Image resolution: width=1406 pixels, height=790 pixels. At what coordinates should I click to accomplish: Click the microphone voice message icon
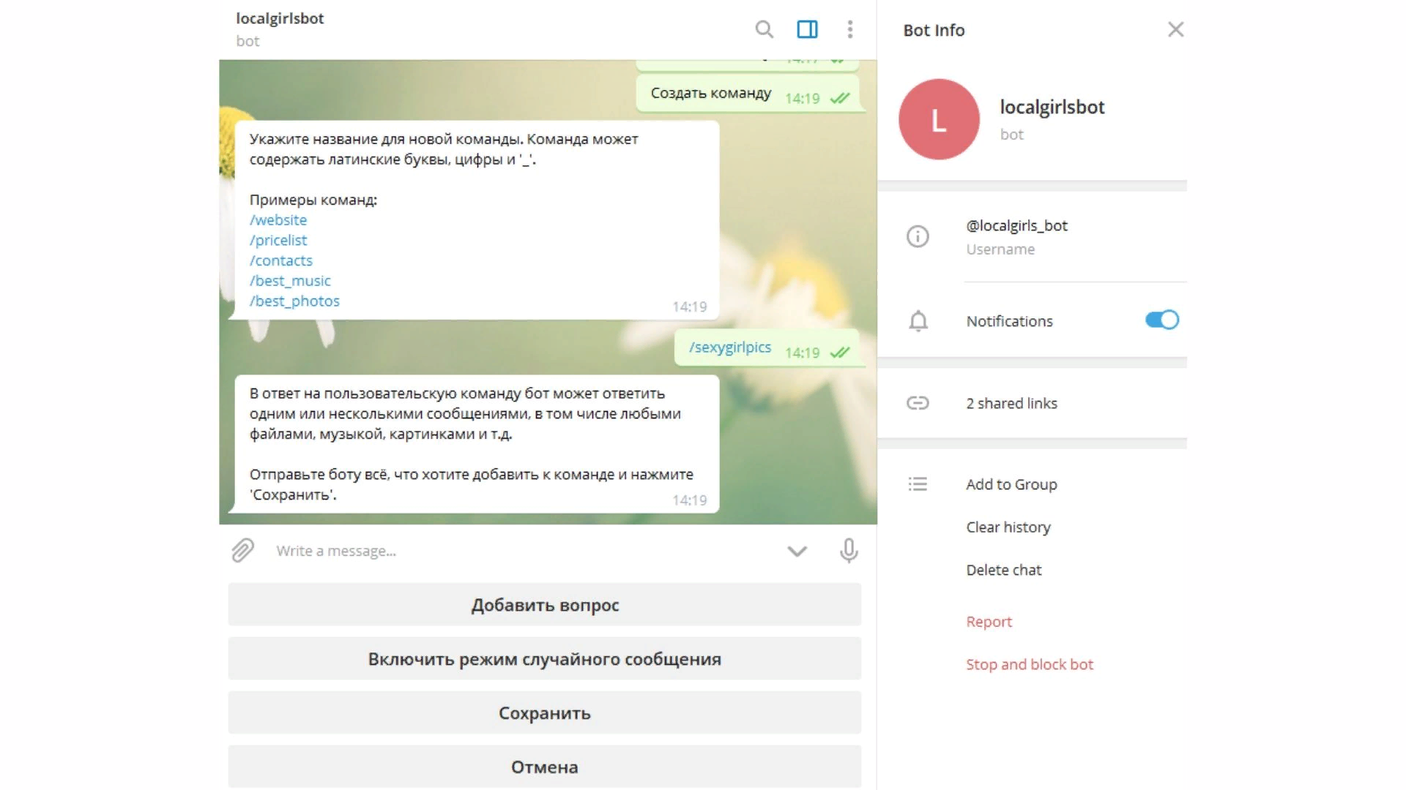click(849, 551)
